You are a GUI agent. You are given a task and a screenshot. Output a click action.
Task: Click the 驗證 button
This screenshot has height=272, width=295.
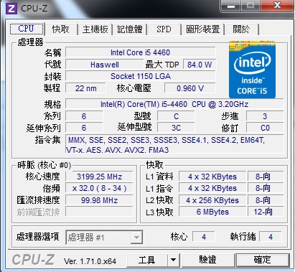pos(207,260)
